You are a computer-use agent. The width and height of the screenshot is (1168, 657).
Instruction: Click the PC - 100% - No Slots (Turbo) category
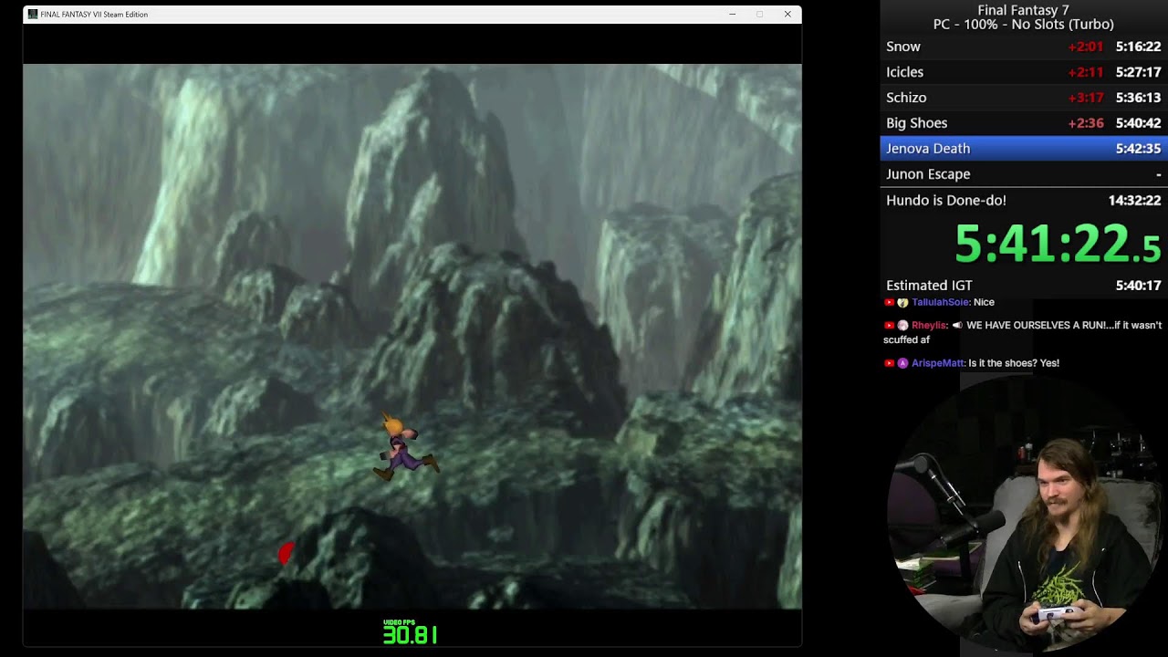tap(1023, 25)
